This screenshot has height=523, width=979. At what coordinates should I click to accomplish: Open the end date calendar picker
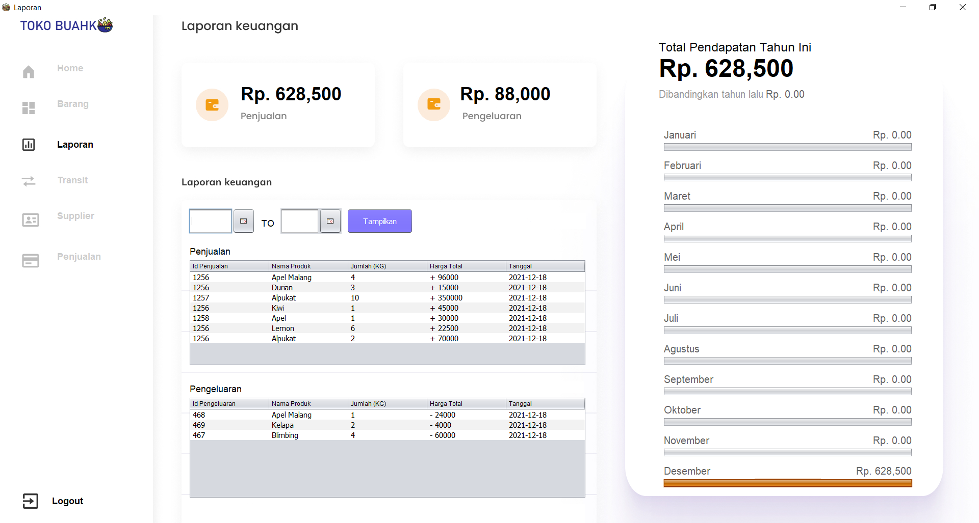pyautogui.click(x=330, y=221)
